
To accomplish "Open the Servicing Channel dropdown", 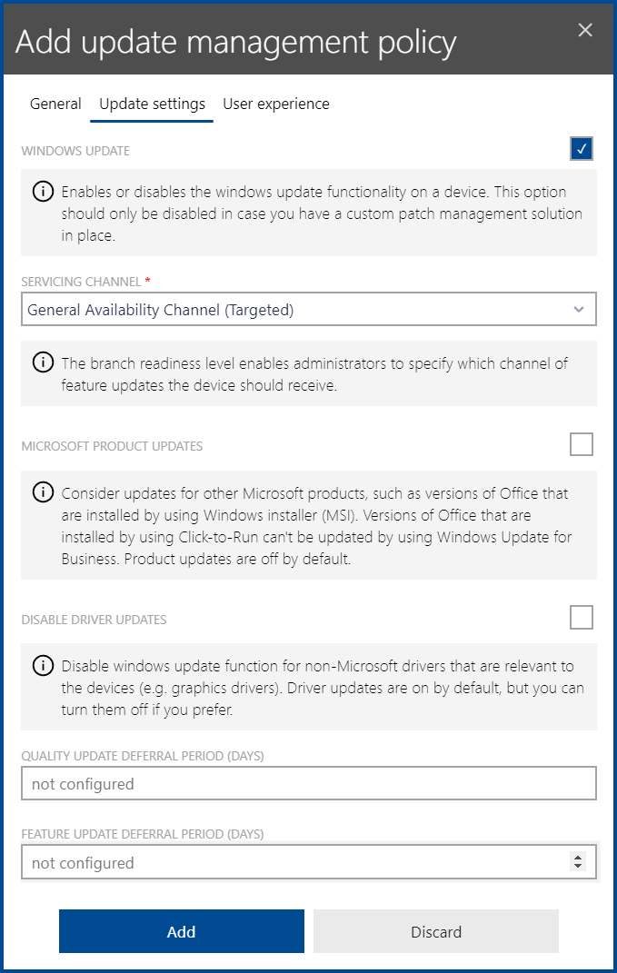I will (309, 309).
